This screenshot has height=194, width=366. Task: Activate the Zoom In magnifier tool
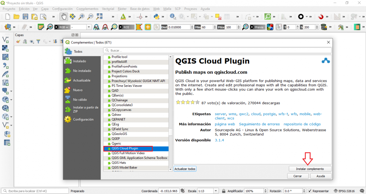[81, 17]
